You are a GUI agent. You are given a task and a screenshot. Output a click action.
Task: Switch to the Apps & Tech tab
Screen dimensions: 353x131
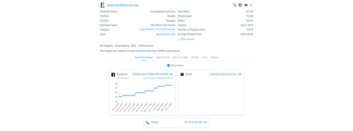point(163,57)
